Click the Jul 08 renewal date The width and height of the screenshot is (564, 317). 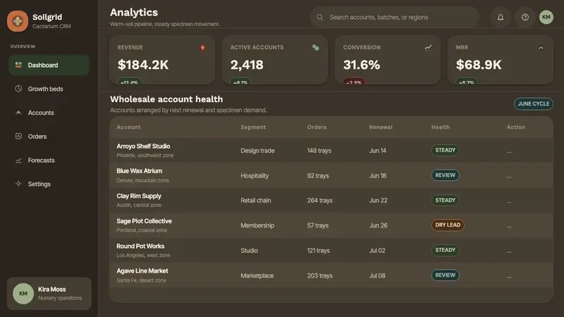coord(377,275)
